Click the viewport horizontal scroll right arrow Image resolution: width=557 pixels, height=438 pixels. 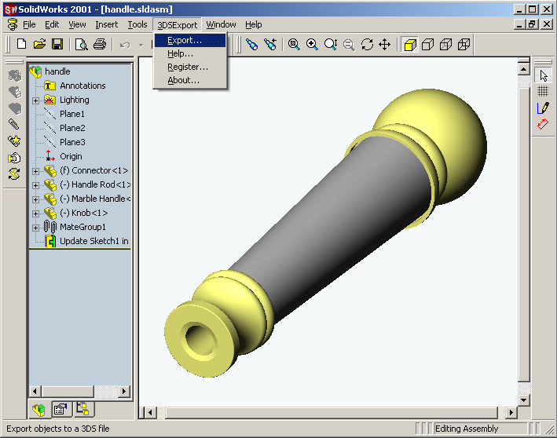(511, 412)
